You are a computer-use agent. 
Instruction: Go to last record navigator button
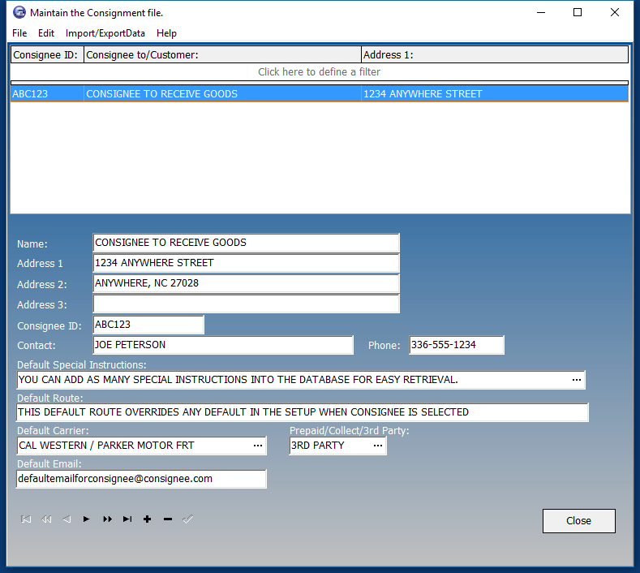(x=127, y=519)
